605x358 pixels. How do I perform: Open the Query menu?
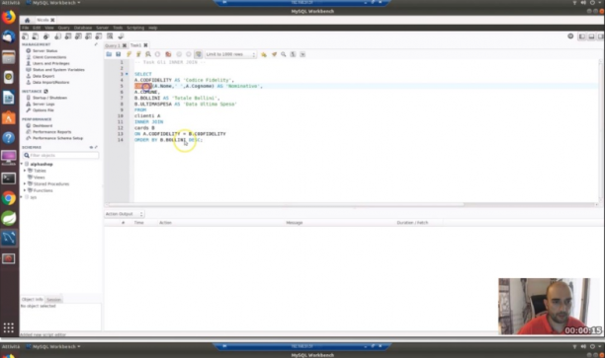pos(63,28)
